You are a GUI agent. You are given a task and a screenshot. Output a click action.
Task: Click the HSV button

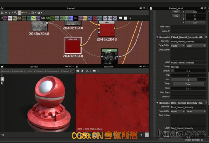click(176, 16)
